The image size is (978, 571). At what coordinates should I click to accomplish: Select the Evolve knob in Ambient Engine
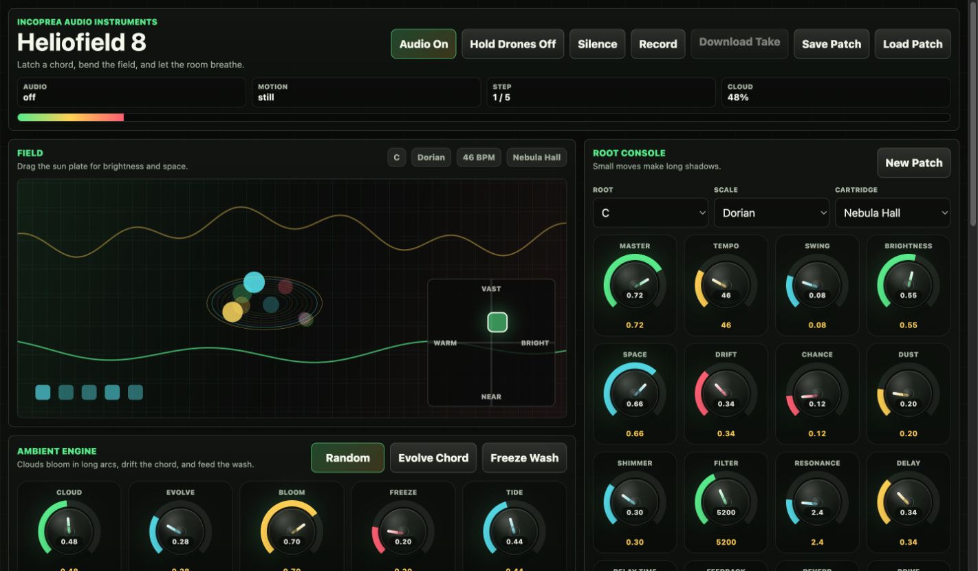pos(180,531)
